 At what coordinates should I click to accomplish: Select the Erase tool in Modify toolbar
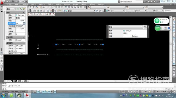click(174, 19)
